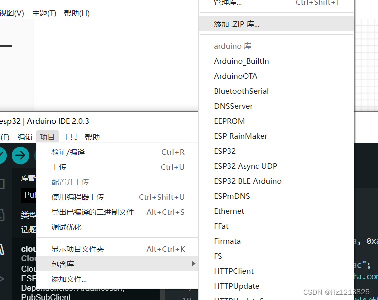The height and width of the screenshot is (300, 378).
Task: Click the library manager search field
Action: [29, 195]
